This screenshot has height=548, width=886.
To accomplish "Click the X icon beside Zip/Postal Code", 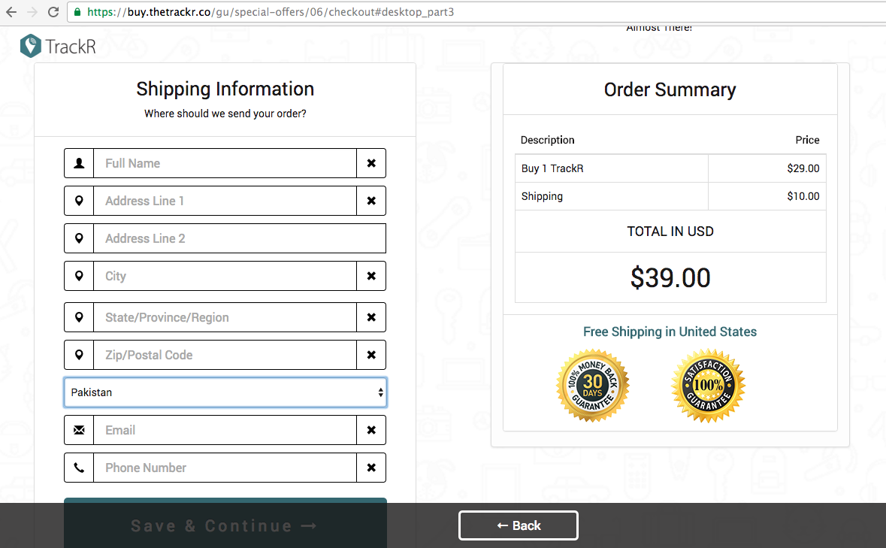I will click(371, 355).
